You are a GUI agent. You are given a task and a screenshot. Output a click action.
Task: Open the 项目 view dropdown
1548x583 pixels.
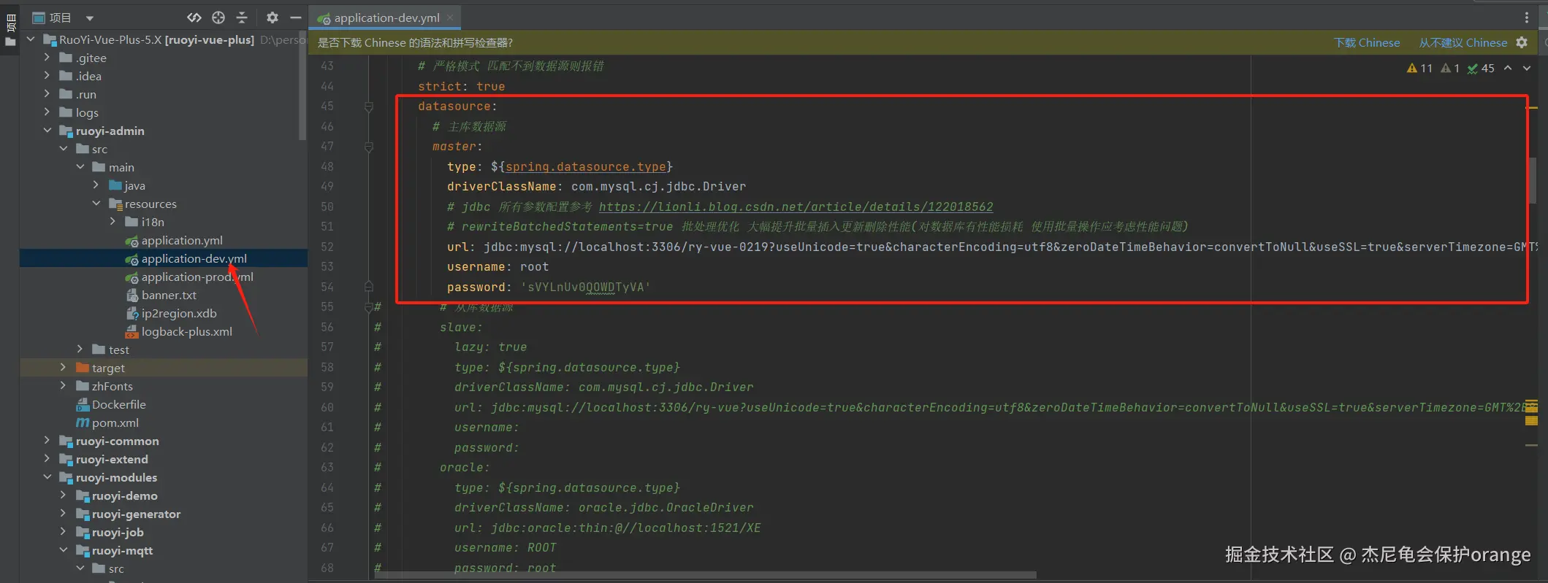point(90,18)
